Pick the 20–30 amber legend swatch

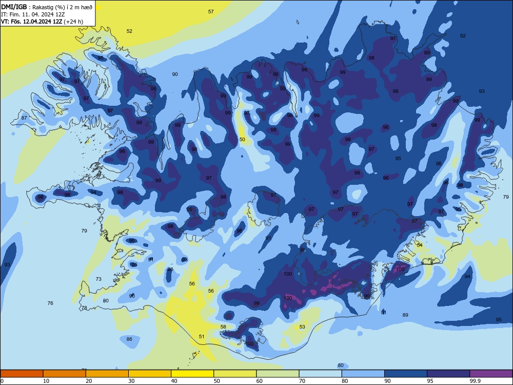107,374
